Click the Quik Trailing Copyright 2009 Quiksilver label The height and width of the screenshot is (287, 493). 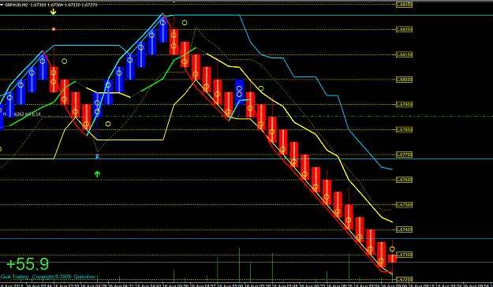pos(48,277)
